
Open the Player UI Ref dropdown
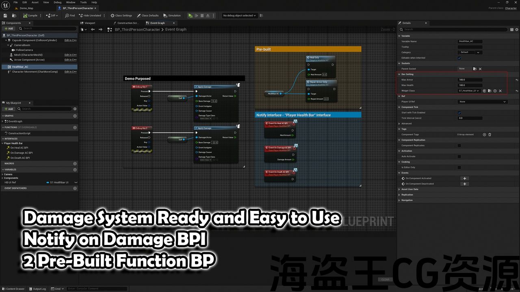click(x=483, y=102)
